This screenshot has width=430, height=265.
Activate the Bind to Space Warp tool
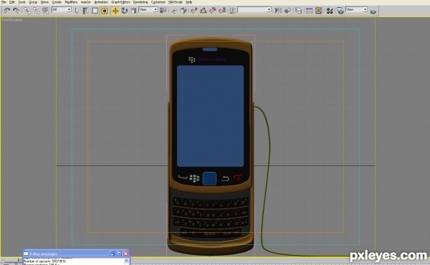[46, 11]
